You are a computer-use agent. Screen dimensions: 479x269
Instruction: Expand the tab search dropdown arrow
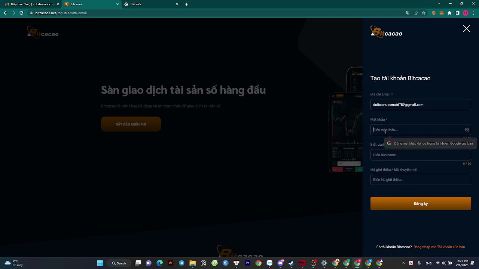point(439,4)
